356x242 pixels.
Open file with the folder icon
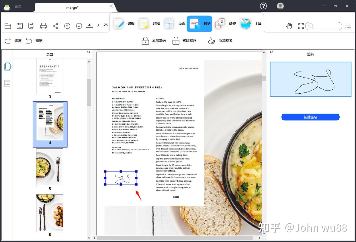8,26
